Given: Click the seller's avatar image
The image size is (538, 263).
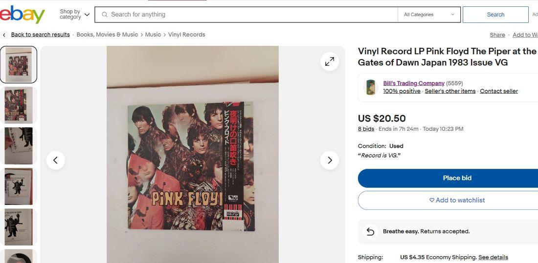Looking at the screenshot, I should click(x=371, y=87).
